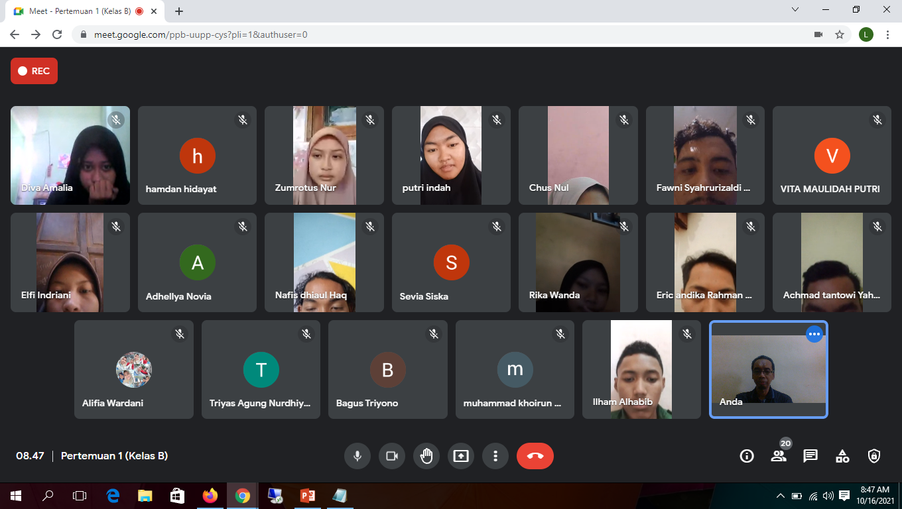This screenshot has width=902, height=509.
Task: Open the Chrome profile L avatar
Action: (866, 34)
